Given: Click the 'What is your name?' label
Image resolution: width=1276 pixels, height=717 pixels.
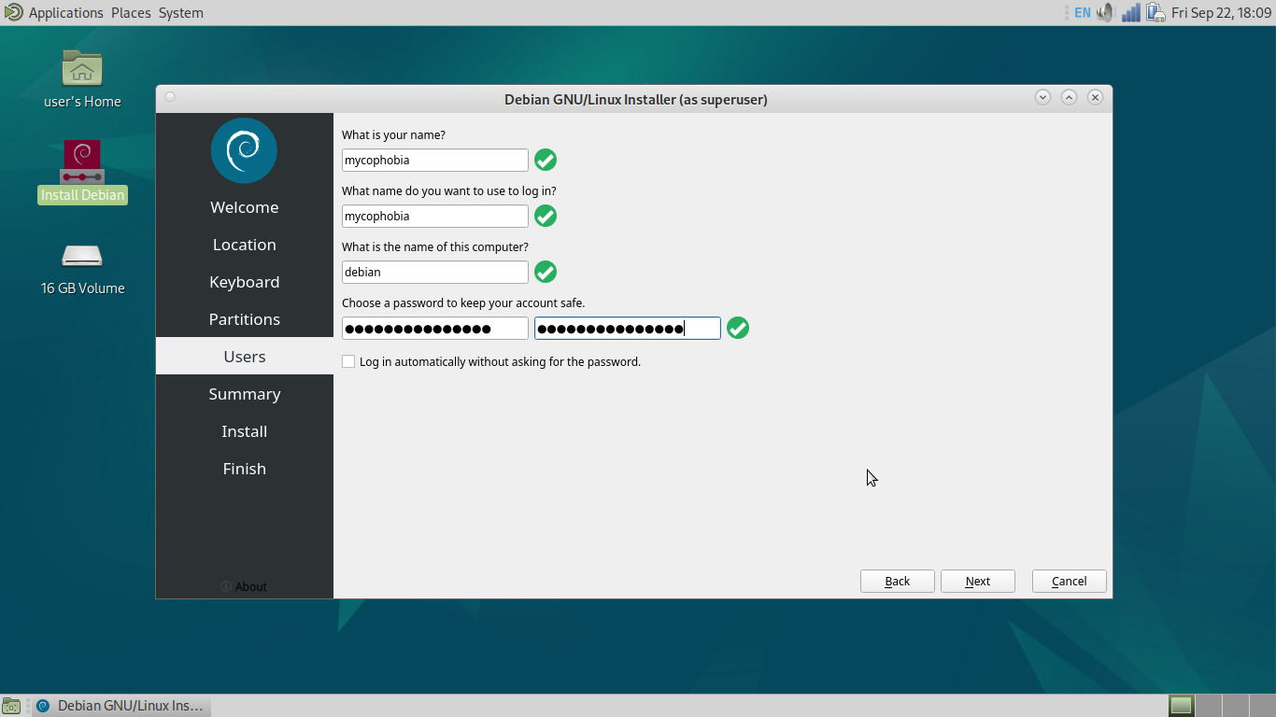Looking at the screenshot, I should point(393,134).
